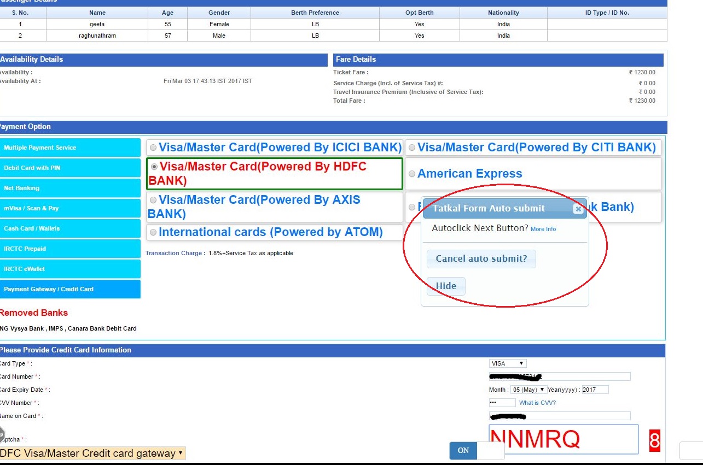Close the Tatkal Form Auto submit popup

point(578,209)
